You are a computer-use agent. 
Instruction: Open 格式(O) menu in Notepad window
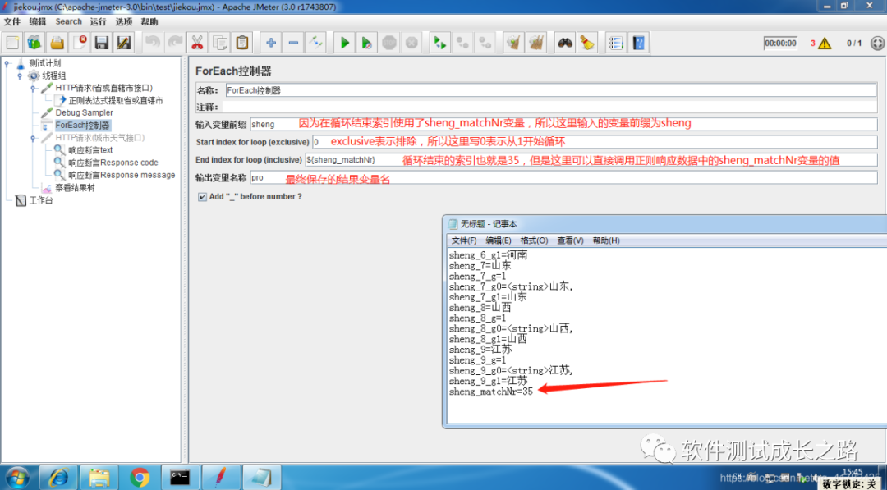click(534, 240)
